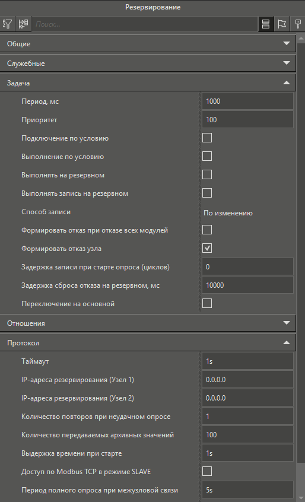Screen dimensions: 305x502
Task: Select the Период, мс label
Action: pyautogui.click(x=40, y=101)
